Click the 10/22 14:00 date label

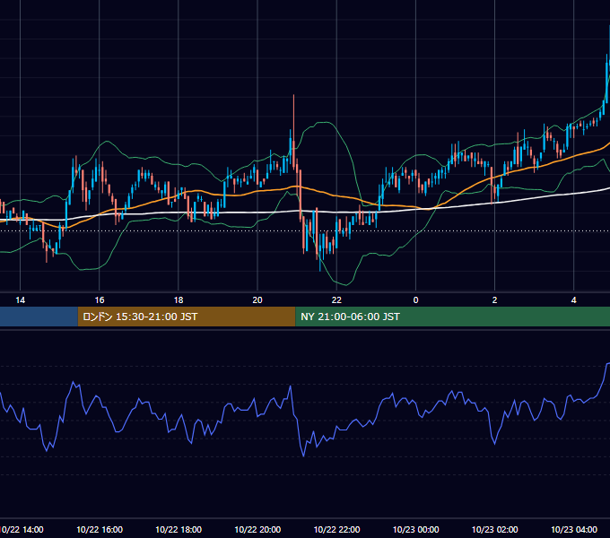pyautogui.click(x=22, y=529)
